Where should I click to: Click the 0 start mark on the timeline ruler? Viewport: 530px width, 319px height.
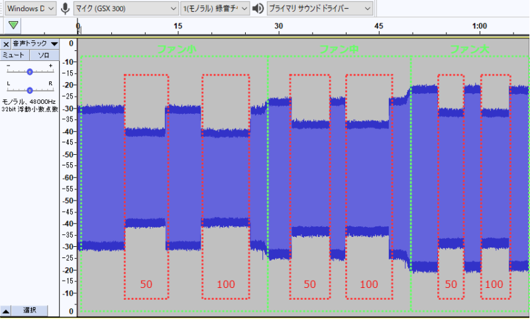click(x=78, y=26)
